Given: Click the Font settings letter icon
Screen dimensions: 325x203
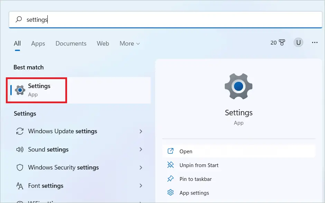Looking at the screenshot, I should click(20, 186).
